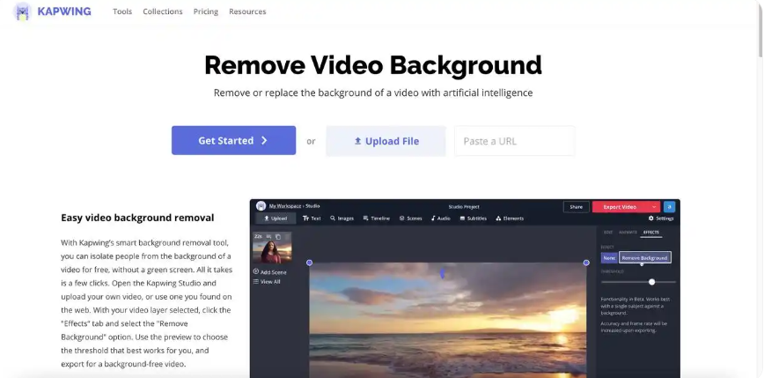The width and height of the screenshot is (764, 378).
Task: Open the Elements tool
Action: tap(510, 218)
